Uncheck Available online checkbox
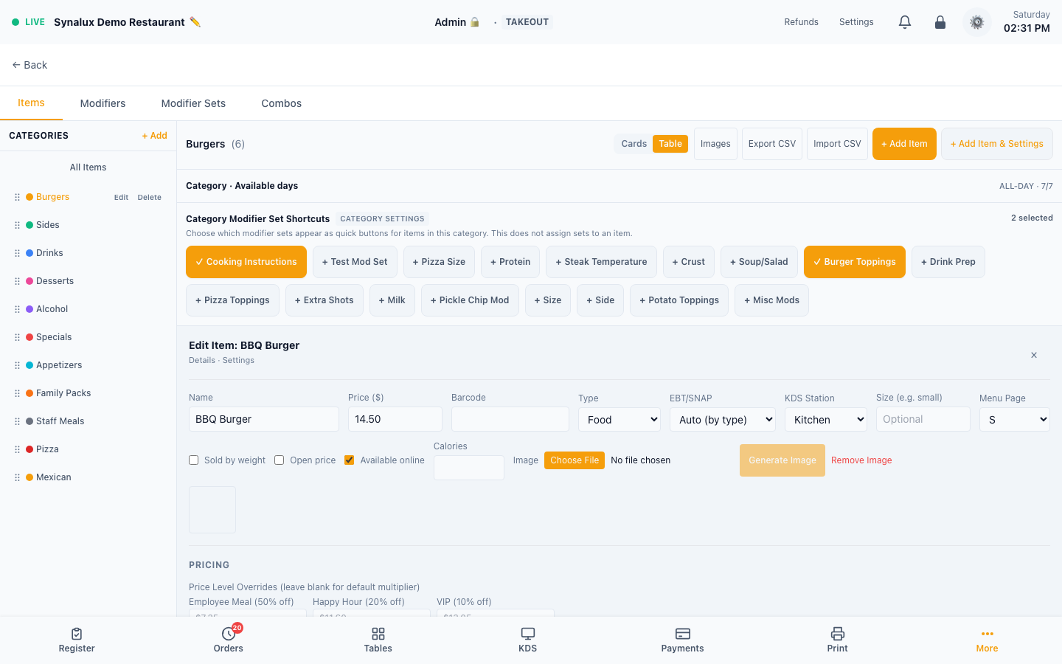This screenshot has width=1062, height=664. [350, 460]
